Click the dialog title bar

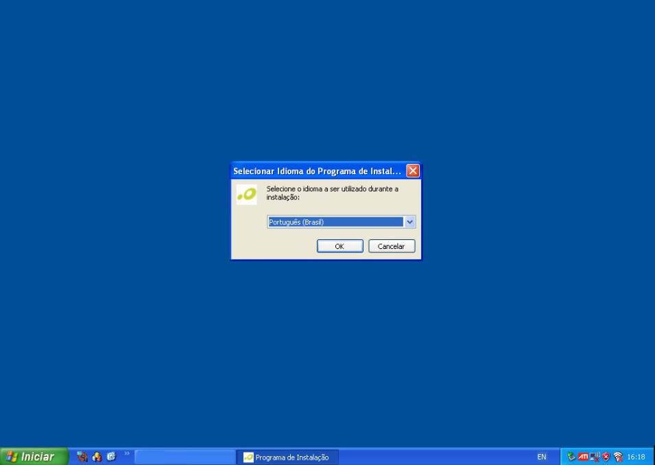pyautogui.click(x=317, y=171)
